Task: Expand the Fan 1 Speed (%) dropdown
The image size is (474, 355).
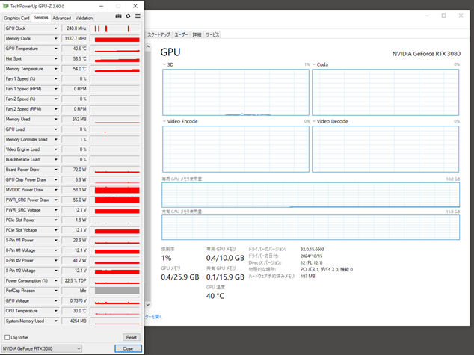Action: click(x=56, y=79)
